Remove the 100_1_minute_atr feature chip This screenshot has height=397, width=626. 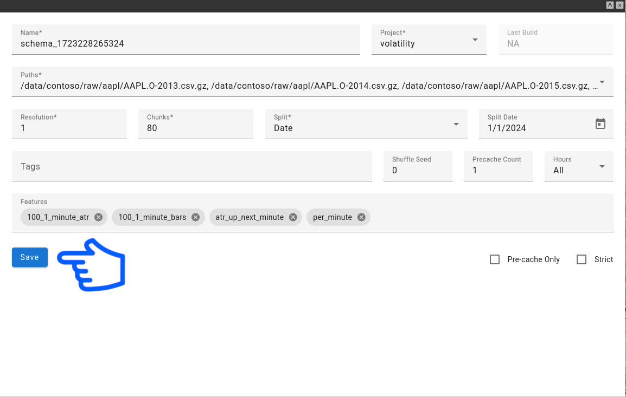(98, 217)
